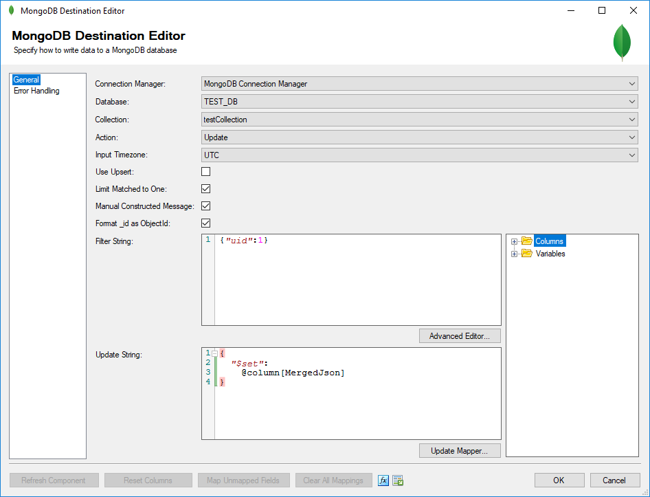Collapse the Update String code fold marker
The height and width of the screenshot is (497, 650).
pos(215,353)
